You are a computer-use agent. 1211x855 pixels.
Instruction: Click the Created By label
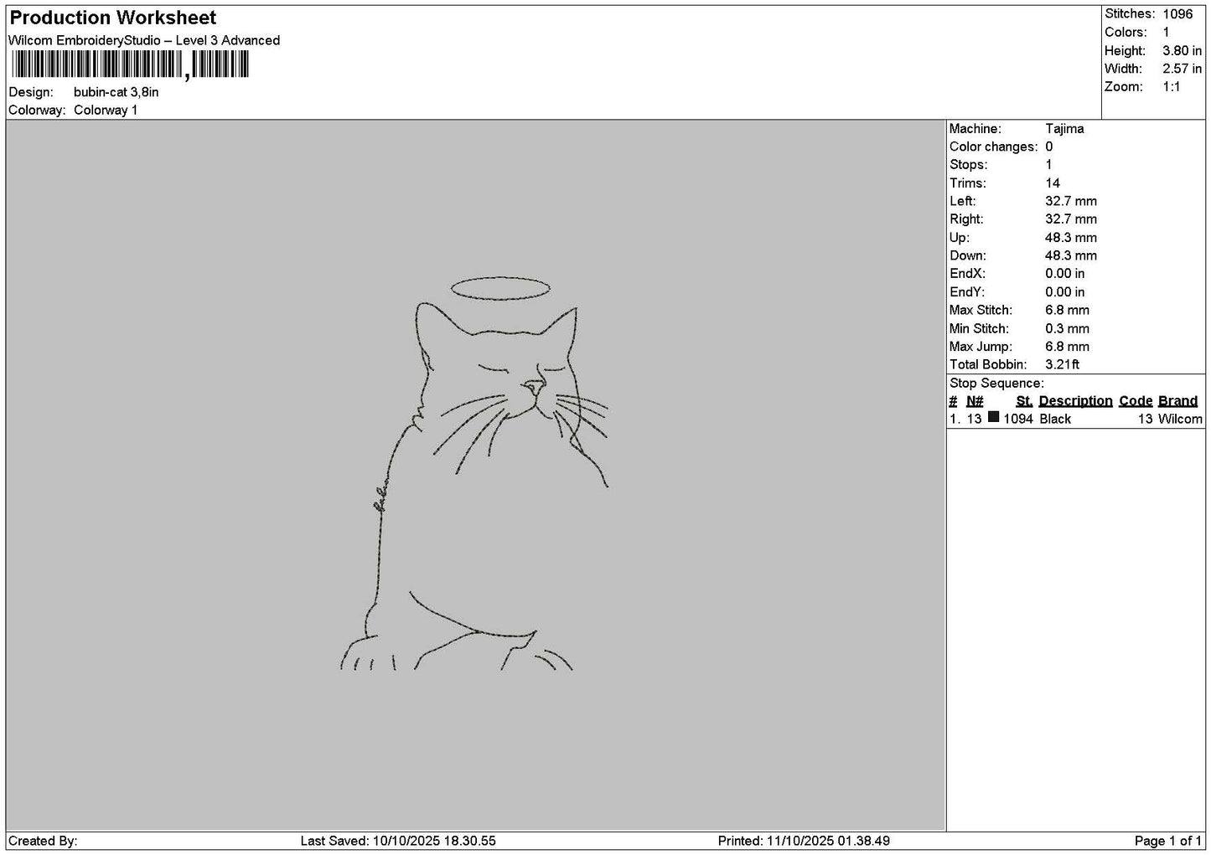coord(43,841)
